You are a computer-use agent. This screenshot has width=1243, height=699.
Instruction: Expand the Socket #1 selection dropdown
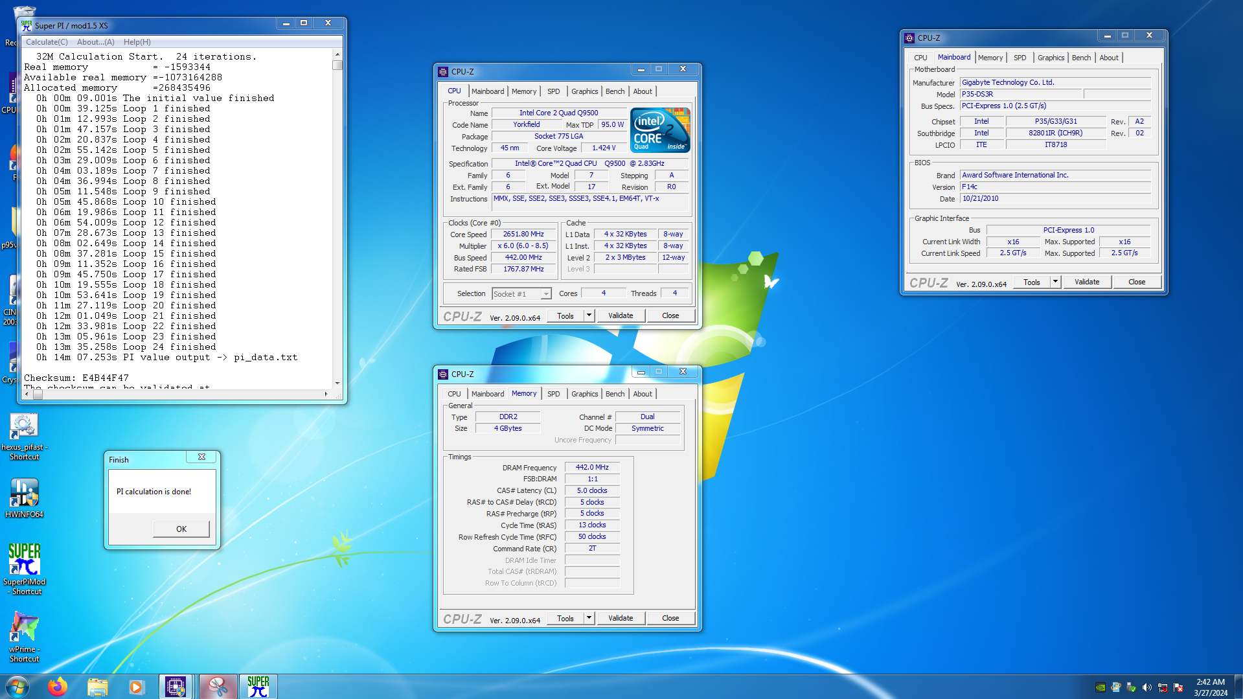pos(546,294)
